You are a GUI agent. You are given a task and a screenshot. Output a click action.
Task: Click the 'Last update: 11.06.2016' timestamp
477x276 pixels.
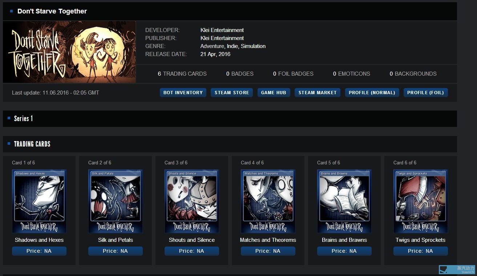pyautogui.click(x=56, y=93)
